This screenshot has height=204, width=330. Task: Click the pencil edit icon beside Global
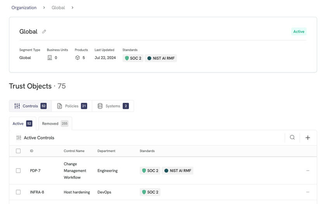click(x=44, y=31)
